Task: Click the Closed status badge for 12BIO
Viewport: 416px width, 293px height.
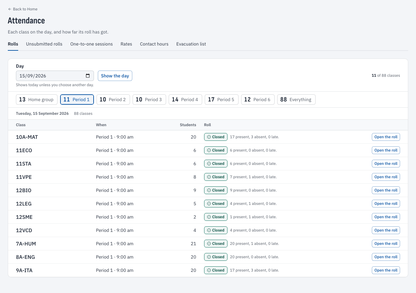Action: coord(216,190)
